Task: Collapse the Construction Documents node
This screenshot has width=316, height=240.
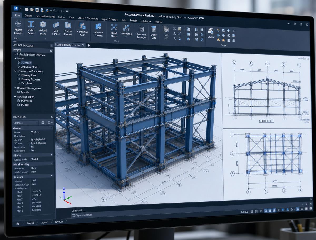Action: click(x=15, y=71)
